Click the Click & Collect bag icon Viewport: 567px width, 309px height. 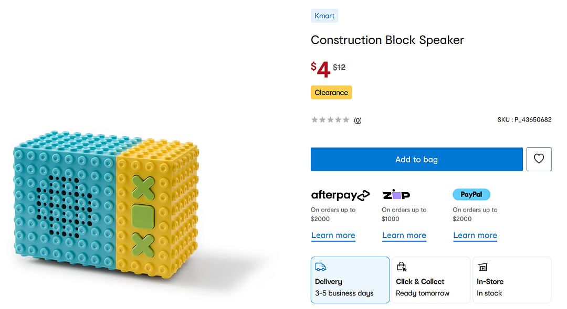(x=402, y=267)
